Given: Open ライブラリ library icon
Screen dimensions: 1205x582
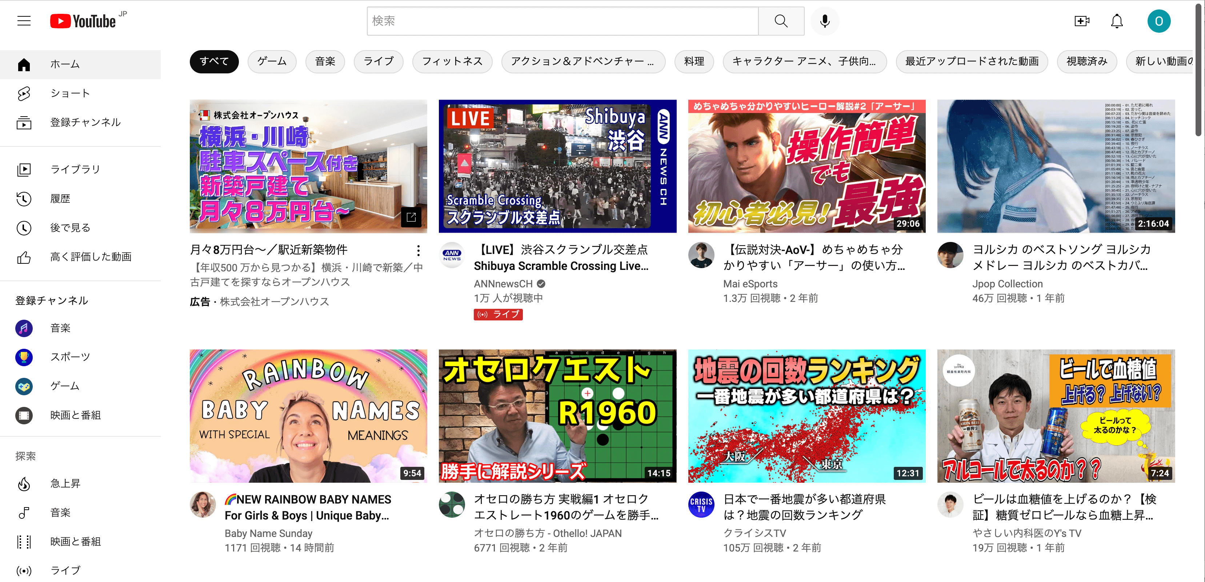Looking at the screenshot, I should tap(24, 169).
